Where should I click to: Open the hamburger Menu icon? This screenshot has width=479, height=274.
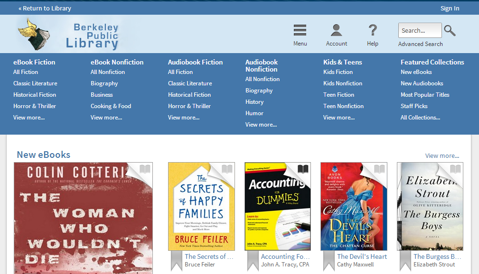click(x=300, y=30)
